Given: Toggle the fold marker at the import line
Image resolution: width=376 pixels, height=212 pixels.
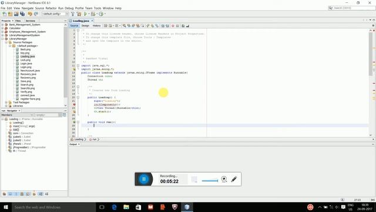Looking at the screenshot, I should (78, 65).
